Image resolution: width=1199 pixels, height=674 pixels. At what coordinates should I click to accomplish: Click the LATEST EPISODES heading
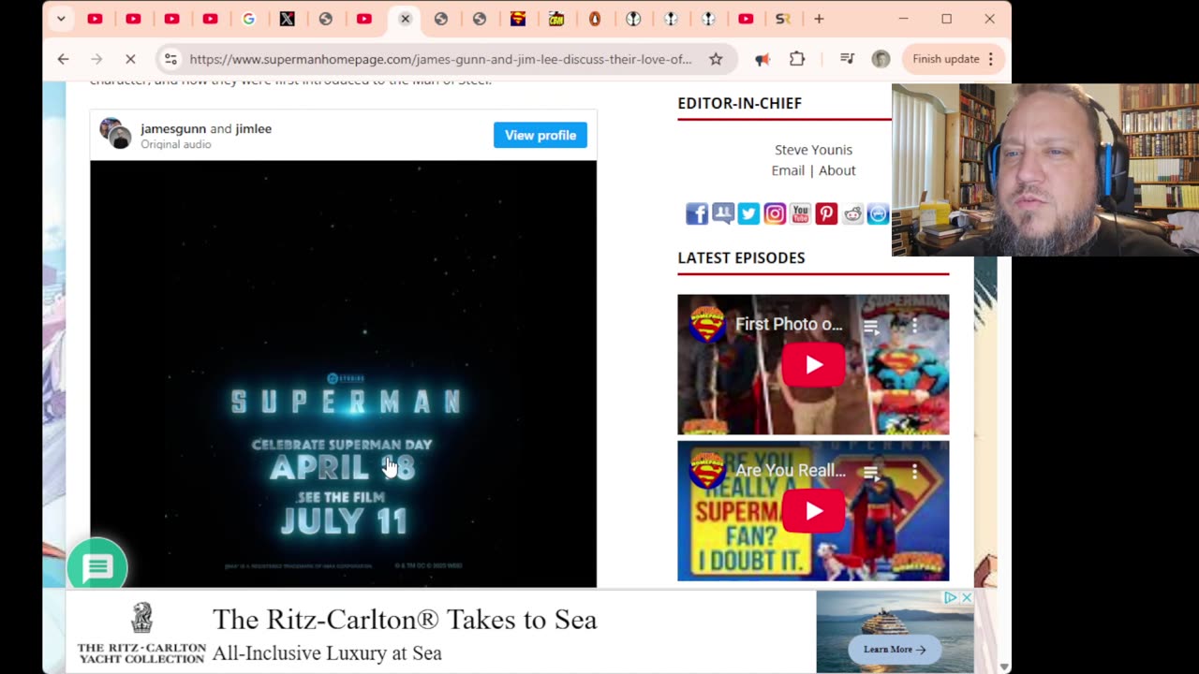point(741,257)
